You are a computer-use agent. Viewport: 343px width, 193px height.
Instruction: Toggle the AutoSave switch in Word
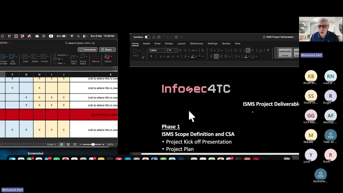147,37
